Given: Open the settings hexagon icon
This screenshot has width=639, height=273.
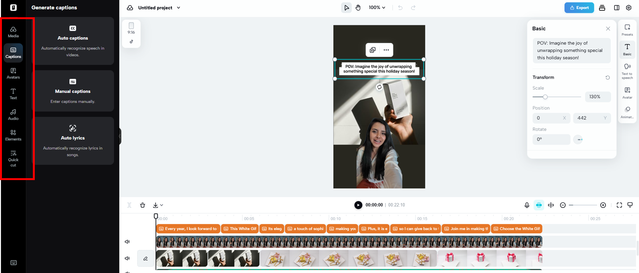Looking at the screenshot, I should coord(629,8).
